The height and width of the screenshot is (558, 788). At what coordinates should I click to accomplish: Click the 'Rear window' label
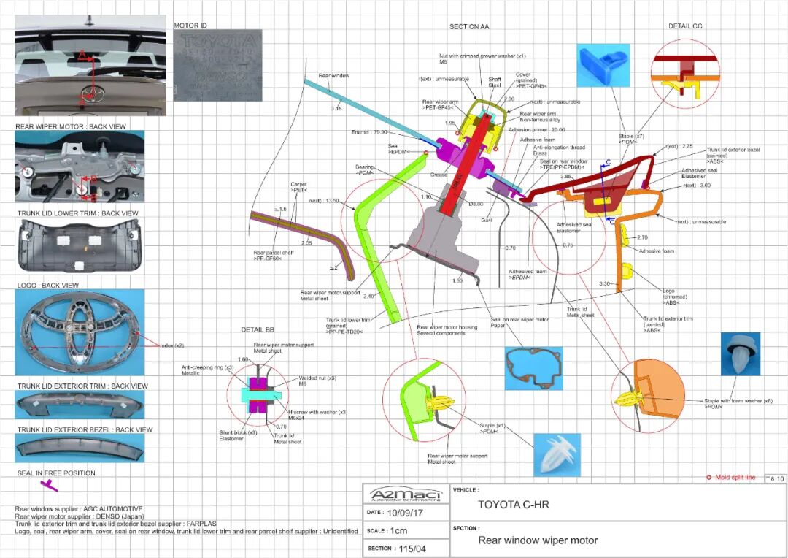point(333,75)
